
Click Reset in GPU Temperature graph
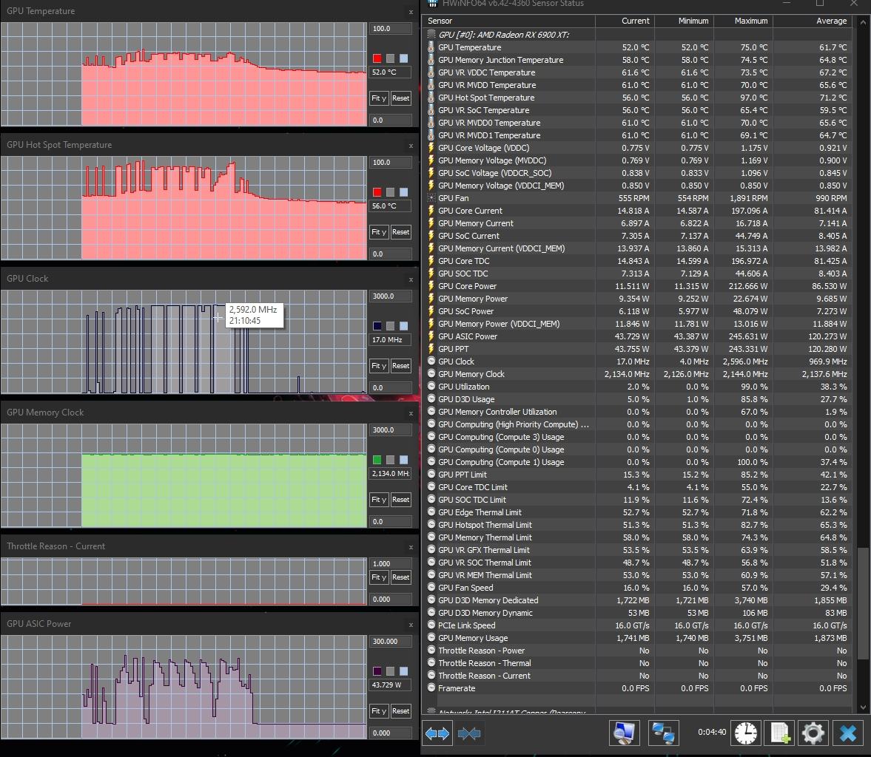[400, 98]
